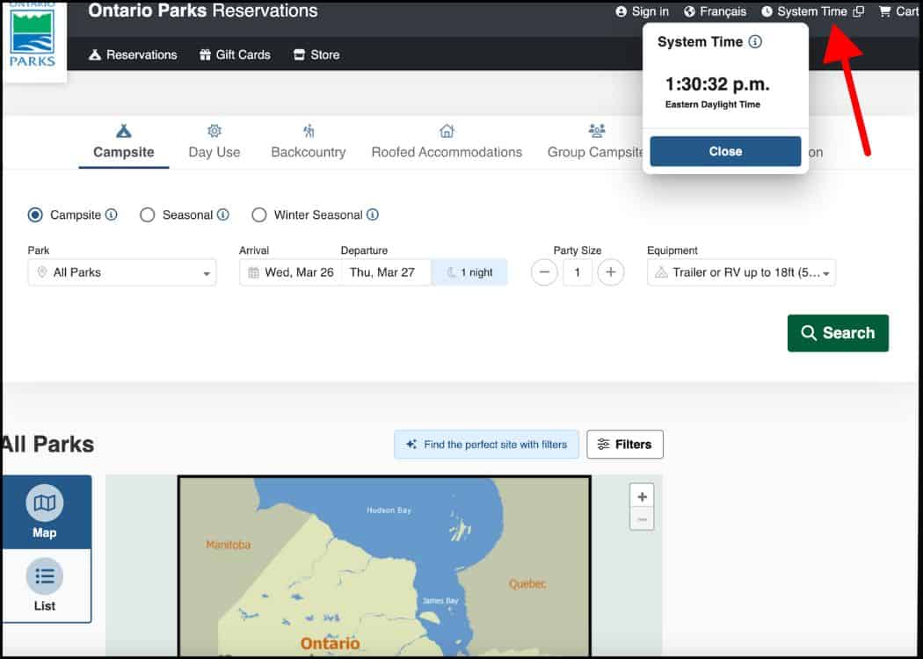923x659 pixels.
Task: Open the All Parks dropdown
Action: 122,272
